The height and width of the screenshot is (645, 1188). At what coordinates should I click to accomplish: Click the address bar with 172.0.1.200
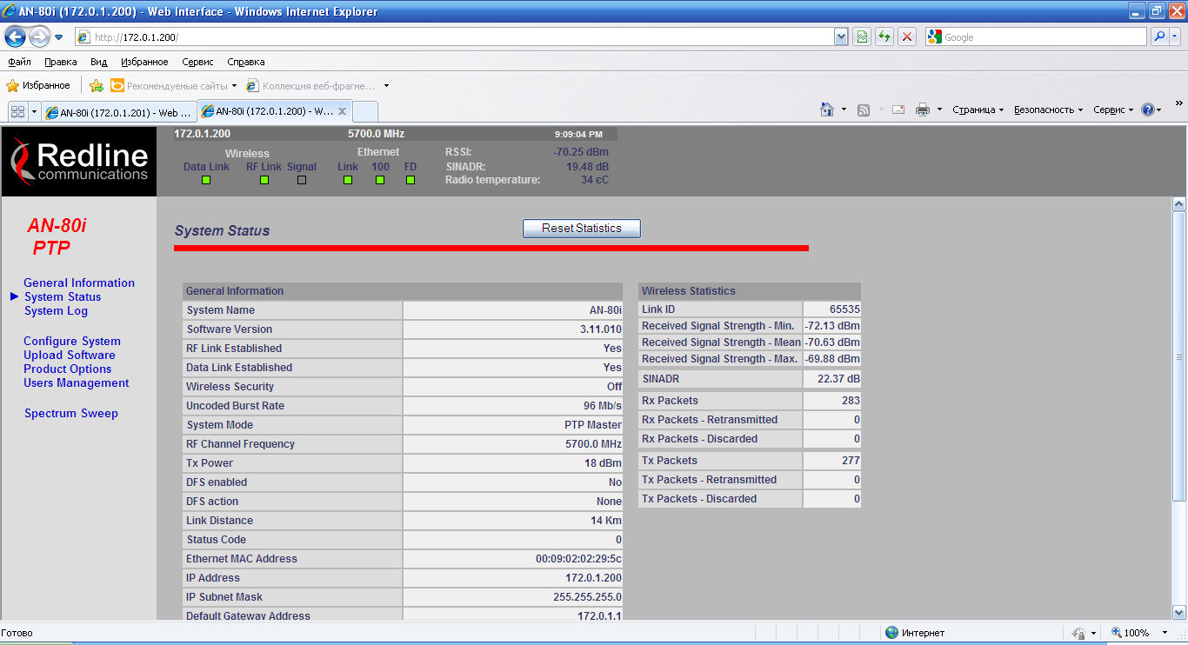(x=454, y=37)
